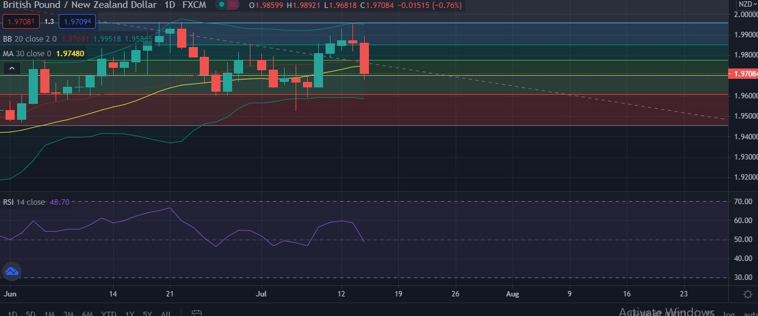Image resolution: width=758 pixels, height=316 pixels.
Task: Click the 1Y time range button at bottom
Action: [129, 314]
